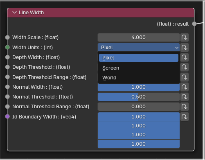
Task: Click the Normal Threshold Range 0.000 field
Action: point(139,107)
